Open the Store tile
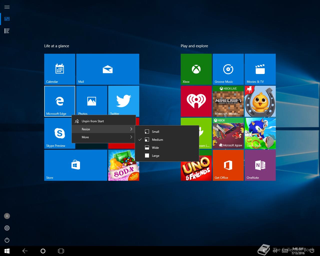Image resolution: width=320 pixels, height=256 pixels. coord(76,165)
